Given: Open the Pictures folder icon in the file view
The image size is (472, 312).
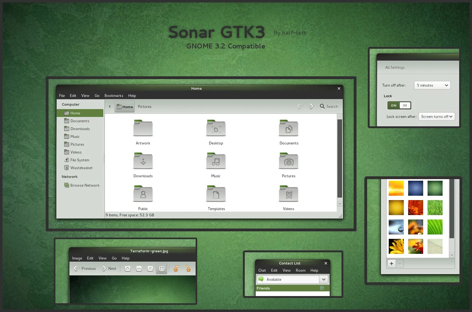Looking at the screenshot, I should (x=289, y=161).
